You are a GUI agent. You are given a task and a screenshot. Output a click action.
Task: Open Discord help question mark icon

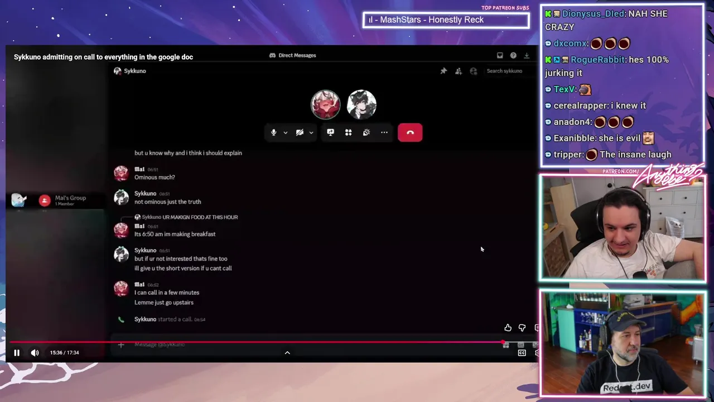pos(513,55)
